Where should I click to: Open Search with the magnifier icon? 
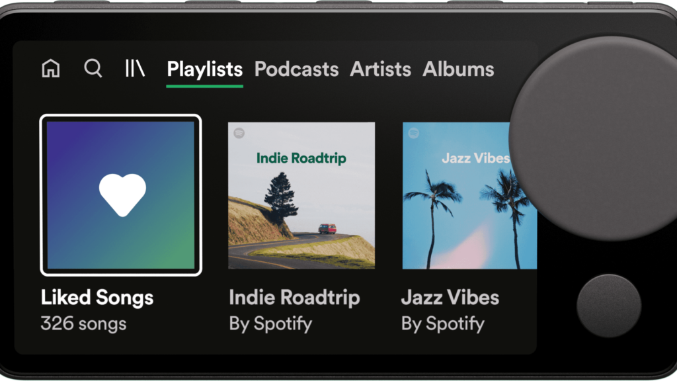coord(93,68)
